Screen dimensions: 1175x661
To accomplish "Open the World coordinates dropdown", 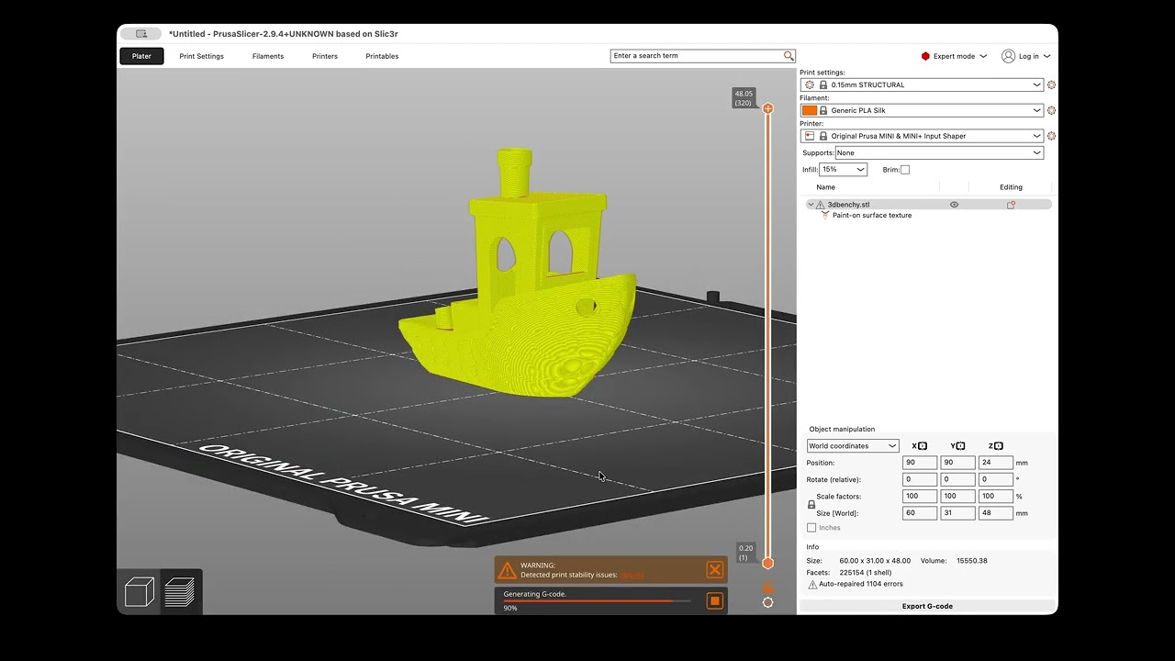I will point(853,446).
